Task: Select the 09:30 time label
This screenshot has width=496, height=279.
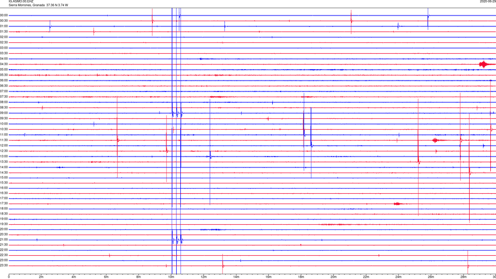Action: click(4, 118)
